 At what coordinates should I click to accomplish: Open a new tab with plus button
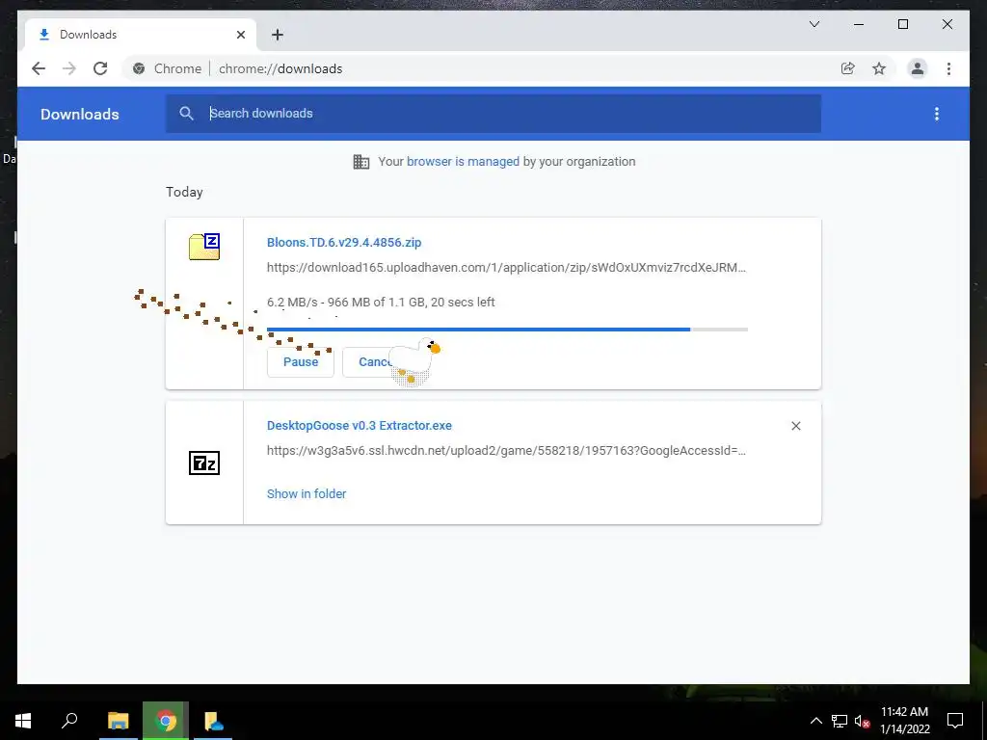(x=278, y=35)
